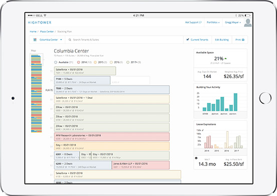Click the Ask Support chat icon
Screen dimensions: 277x196
click(x=200, y=22)
